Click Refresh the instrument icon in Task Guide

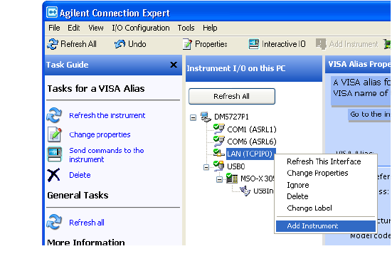point(54,115)
